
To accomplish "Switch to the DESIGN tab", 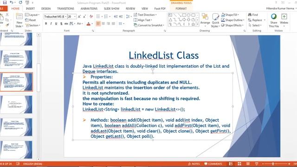I will point(46,8).
